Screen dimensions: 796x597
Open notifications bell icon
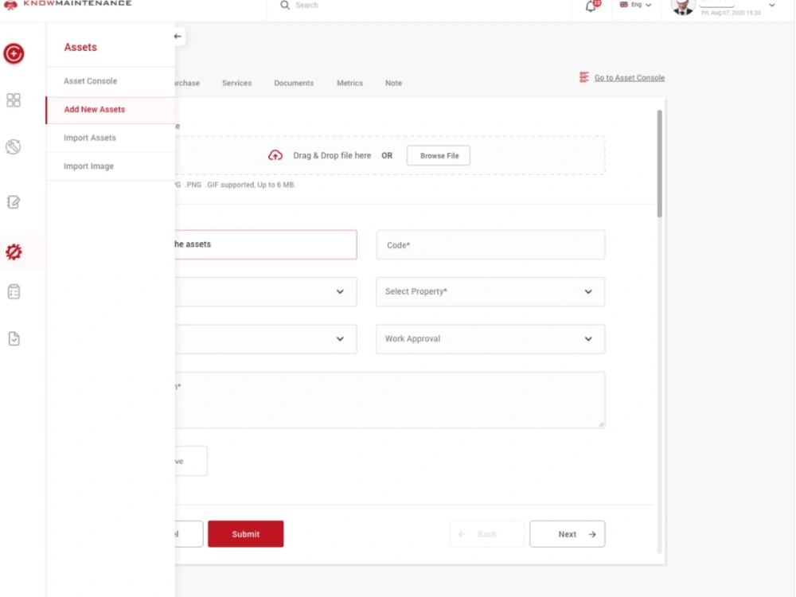pyautogui.click(x=591, y=6)
